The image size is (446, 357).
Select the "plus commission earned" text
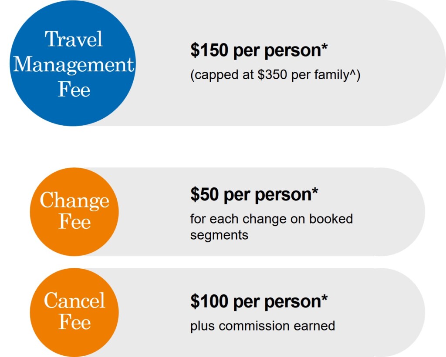[263, 326]
